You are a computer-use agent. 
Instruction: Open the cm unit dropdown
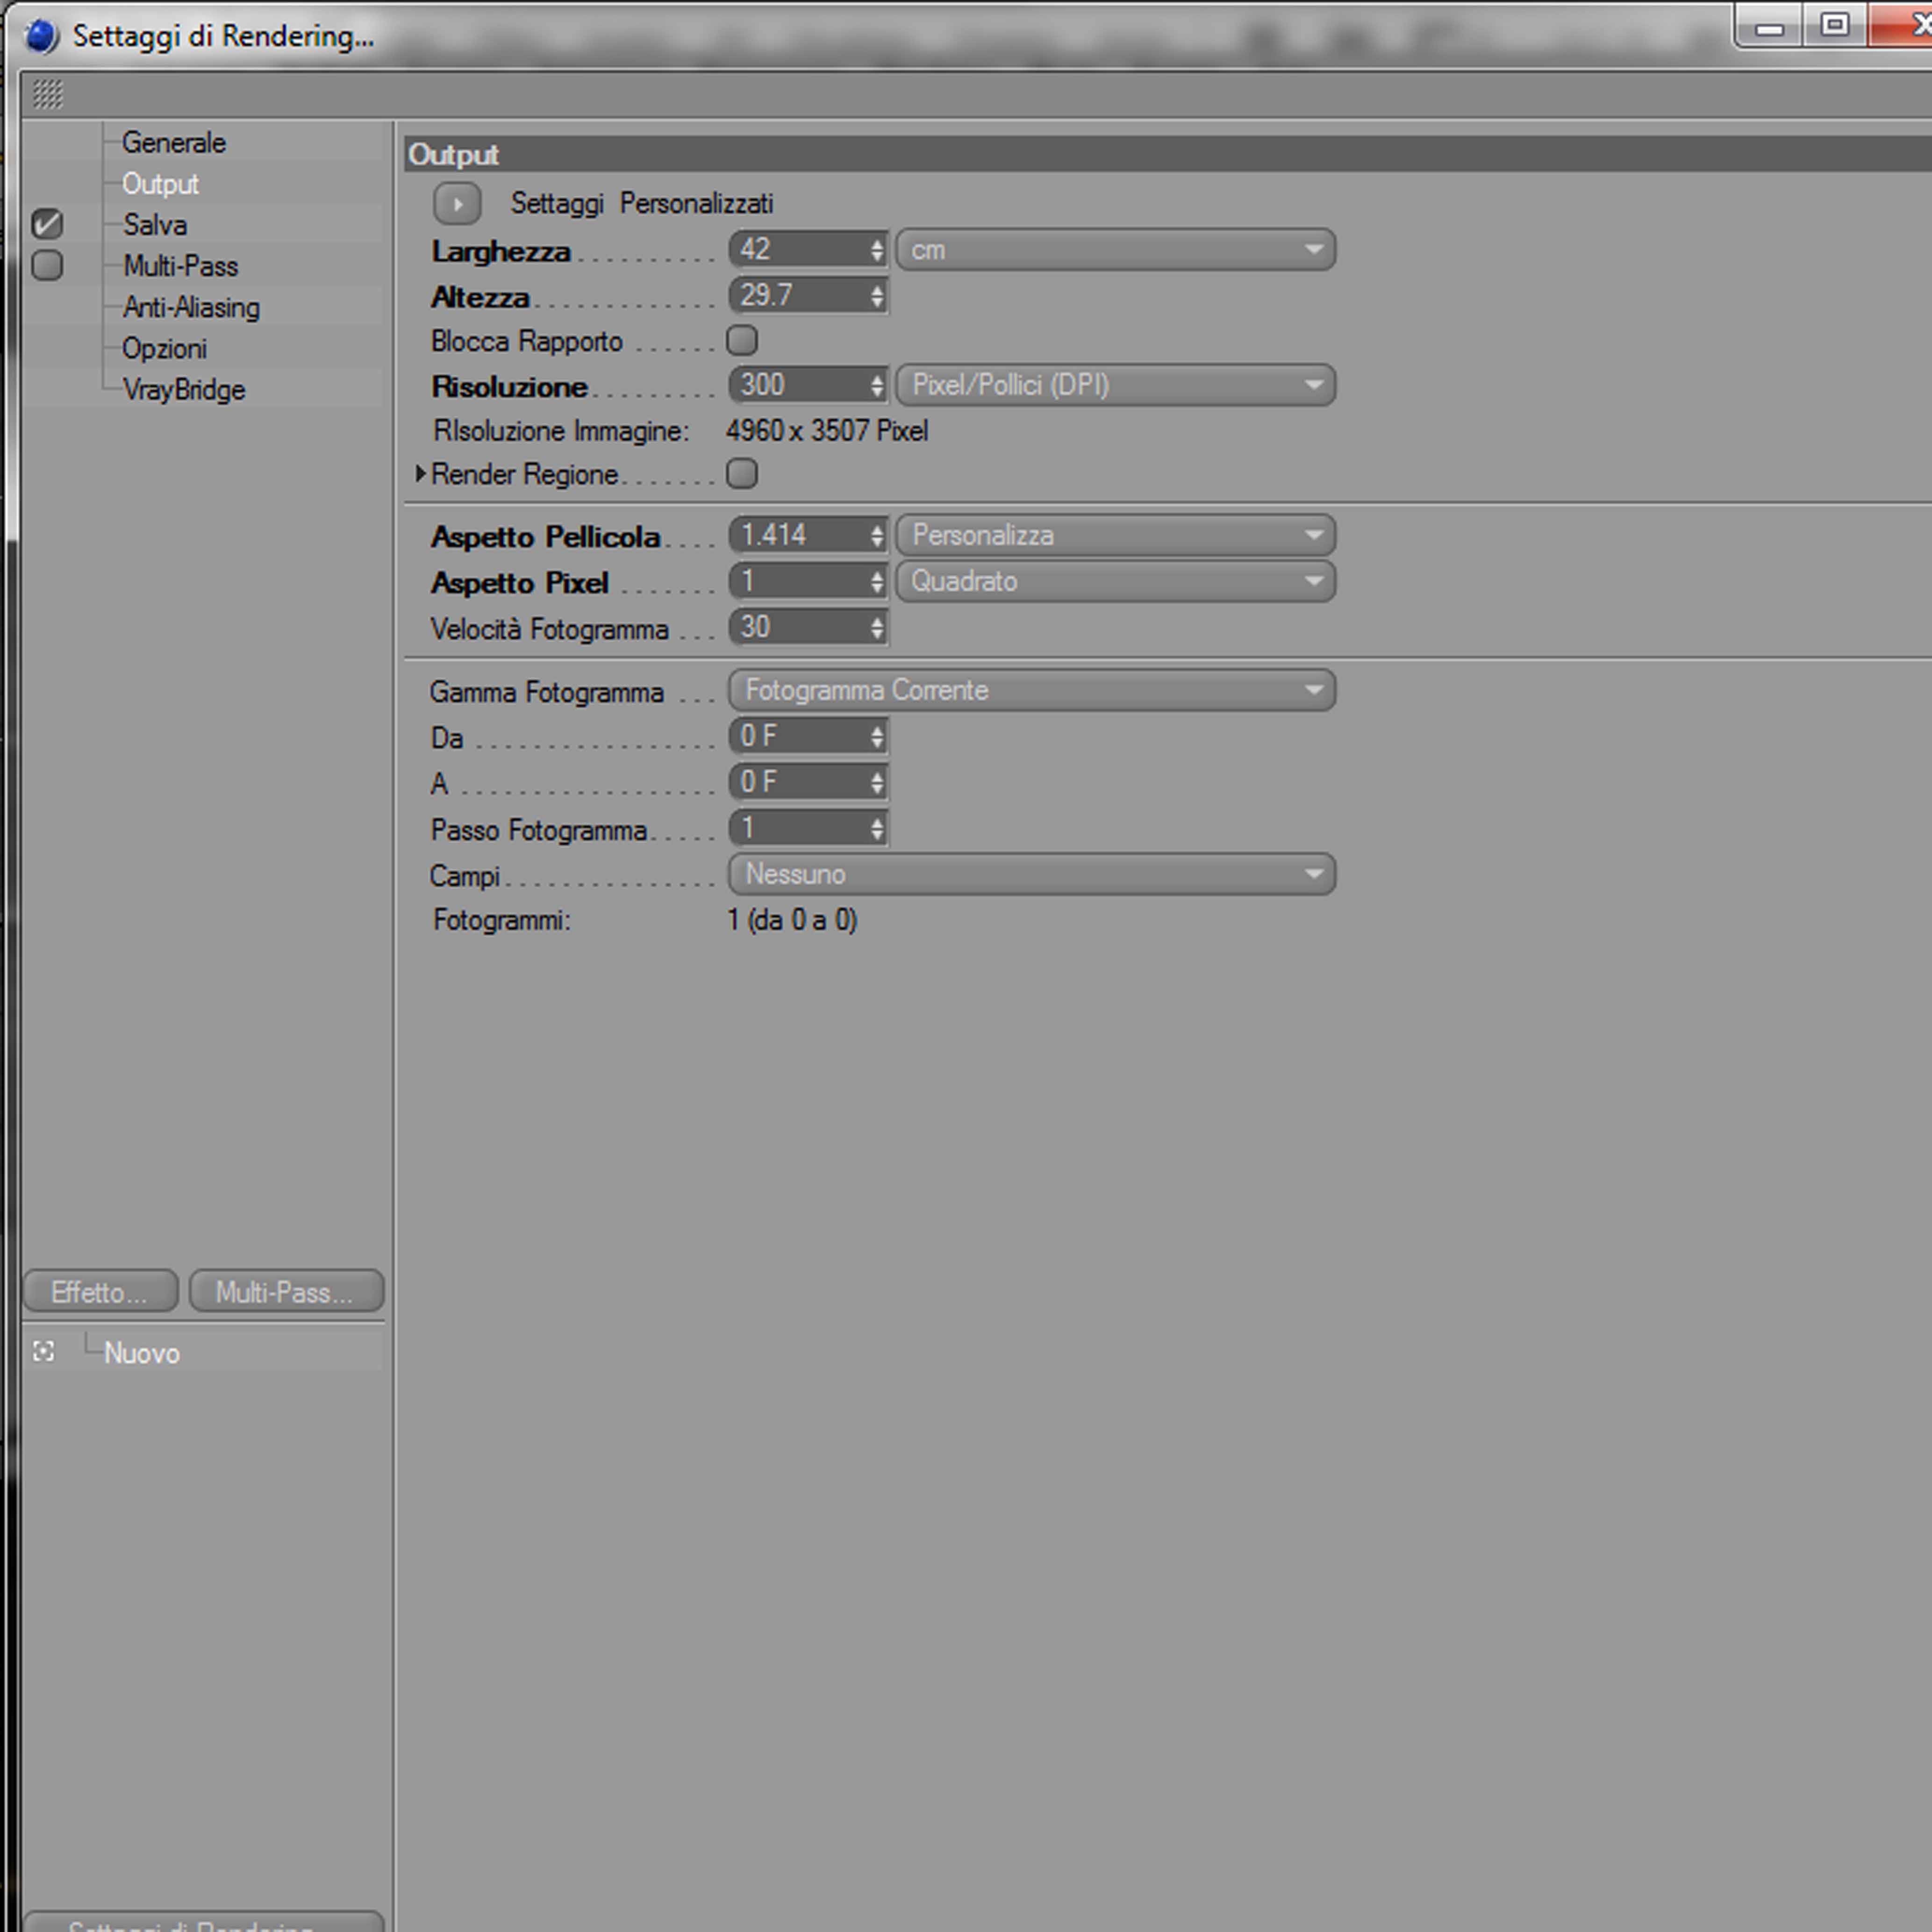tap(1115, 250)
